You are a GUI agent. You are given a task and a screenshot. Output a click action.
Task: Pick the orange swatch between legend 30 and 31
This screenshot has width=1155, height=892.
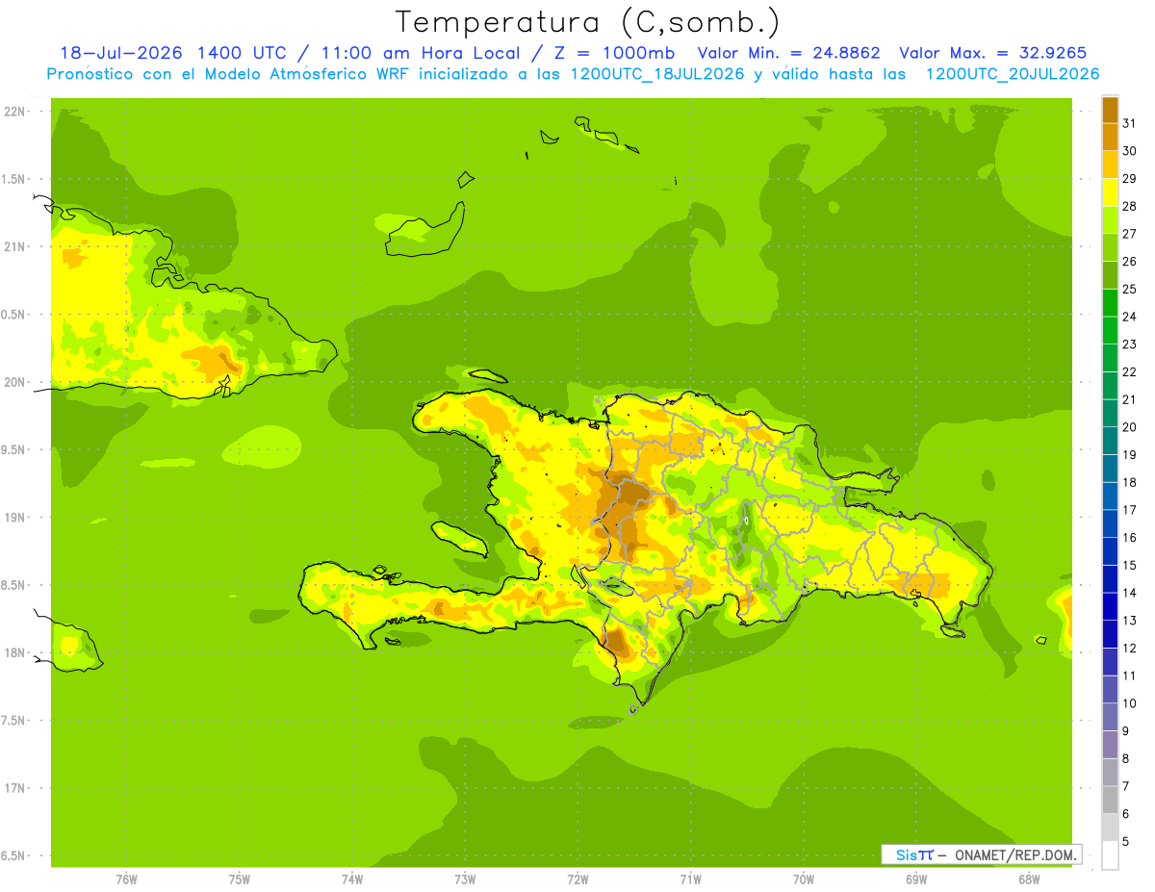[1110, 137]
